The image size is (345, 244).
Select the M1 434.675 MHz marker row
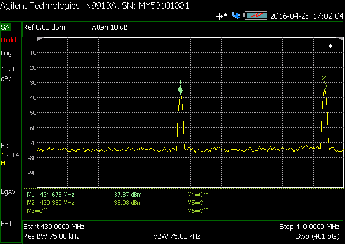click(51, 195)
